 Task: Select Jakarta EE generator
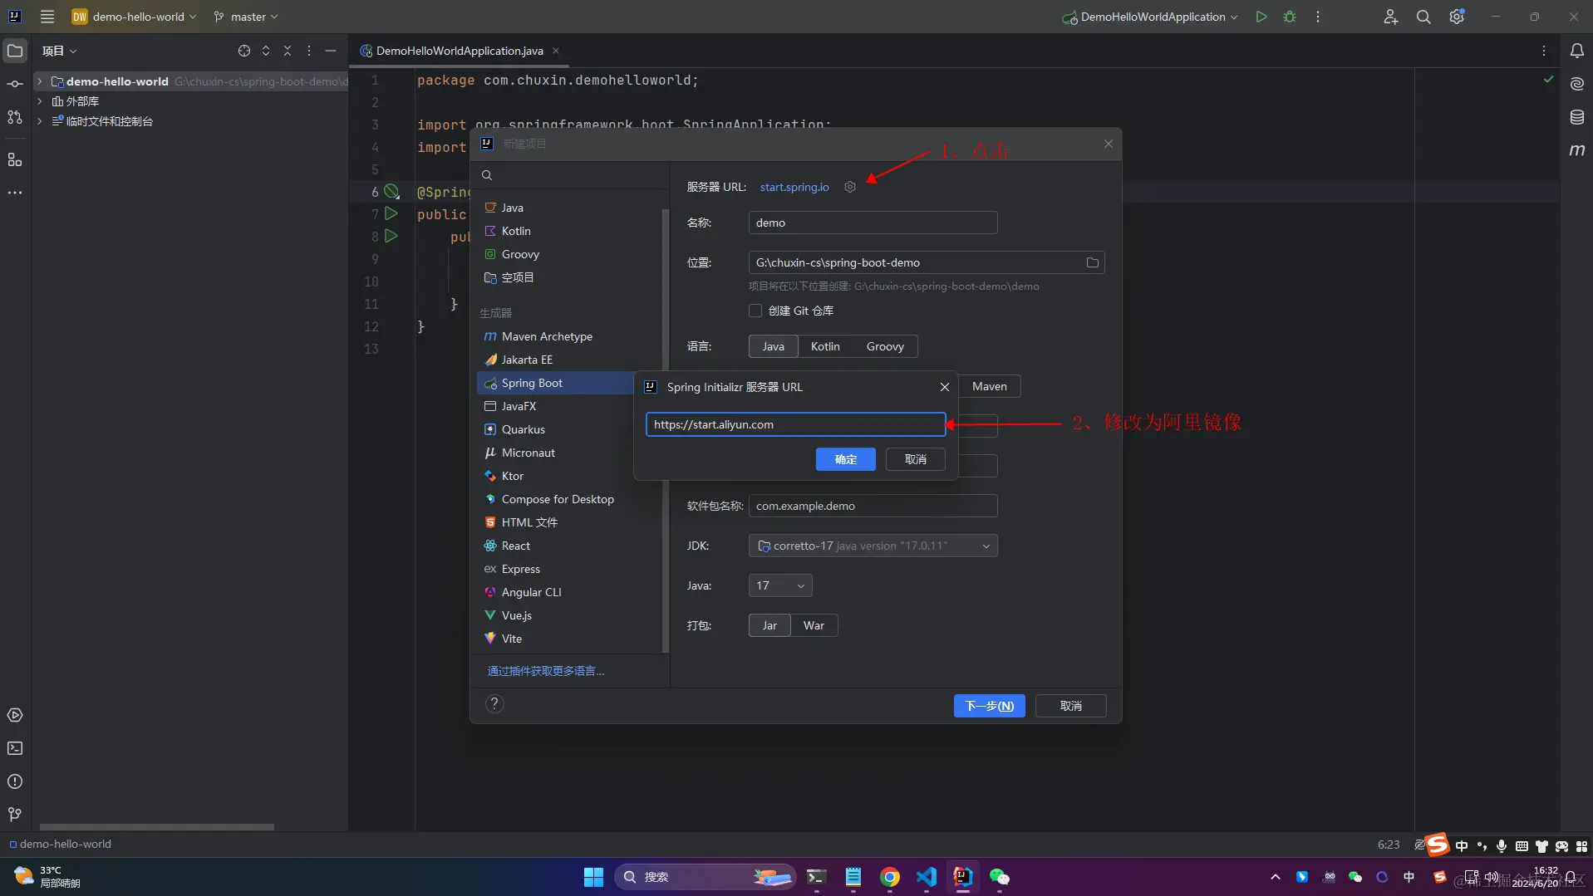pos(527,360)
